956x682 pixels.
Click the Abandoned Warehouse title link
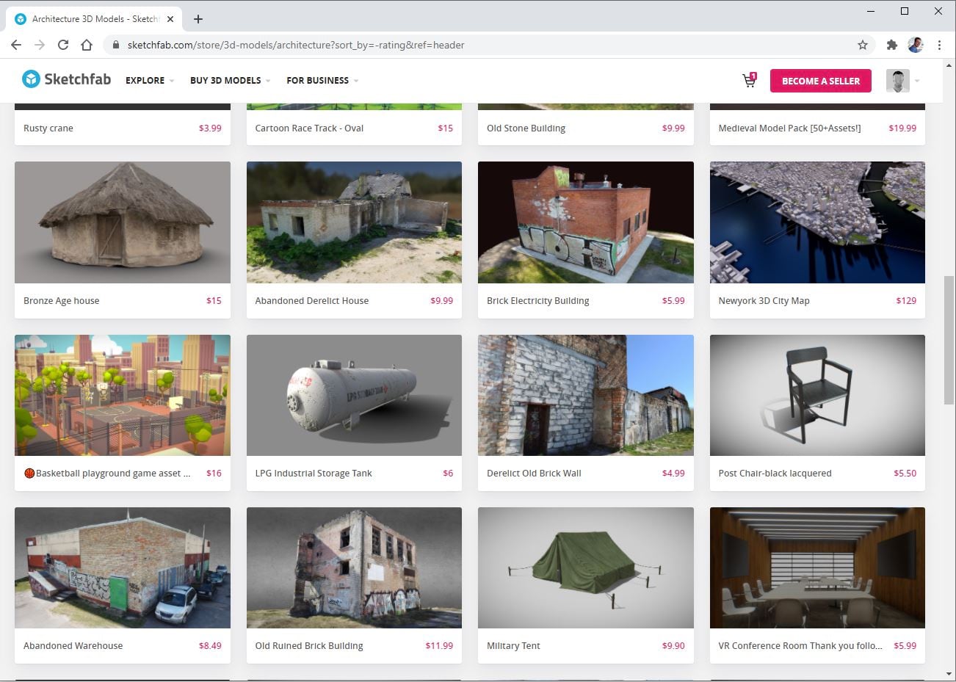point(73,646)
